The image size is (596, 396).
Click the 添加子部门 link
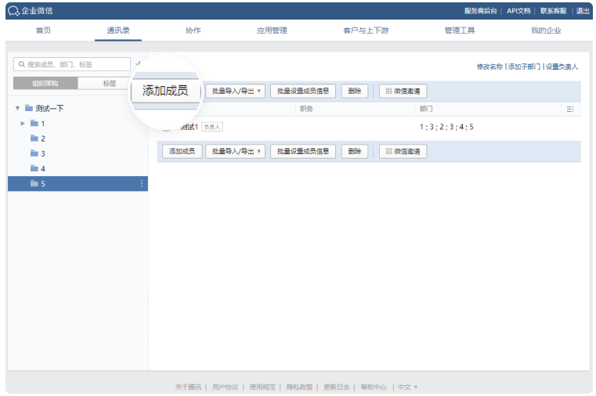pos(525,67)
